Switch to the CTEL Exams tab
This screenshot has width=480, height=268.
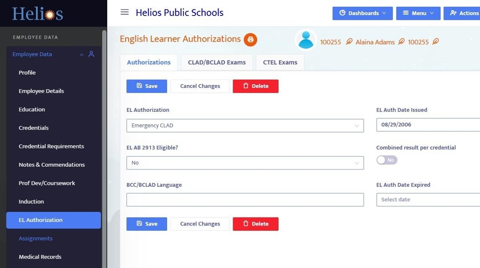click(x=280, y=63)
